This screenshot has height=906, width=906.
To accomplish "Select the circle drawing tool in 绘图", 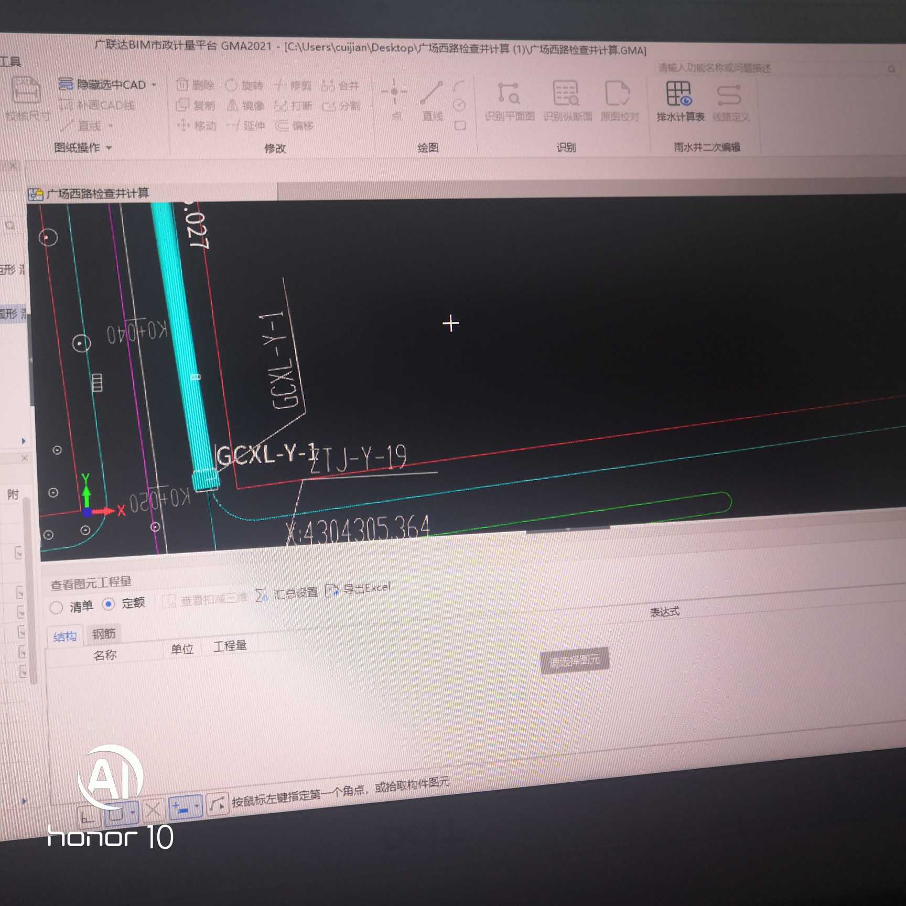I will [x=459, y=105].
